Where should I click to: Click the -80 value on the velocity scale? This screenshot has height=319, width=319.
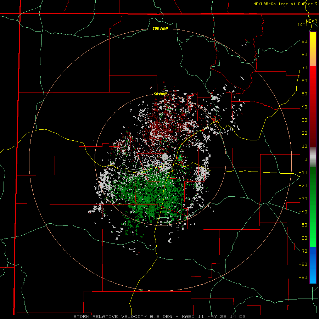coord(303,264)
